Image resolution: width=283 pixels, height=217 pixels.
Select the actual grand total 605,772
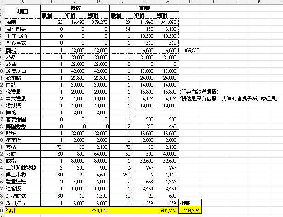click(x=167, y=211)
